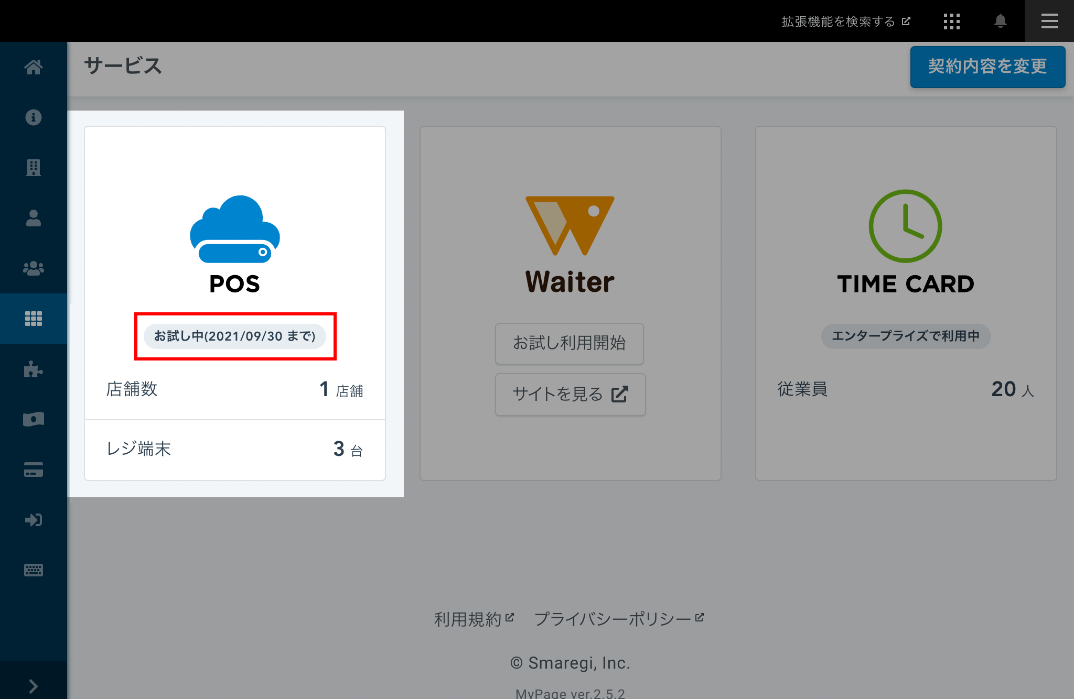Expand the sidebar with the chevron arrow
Viewport: 1074px width, 699px height.
(34, 686)
